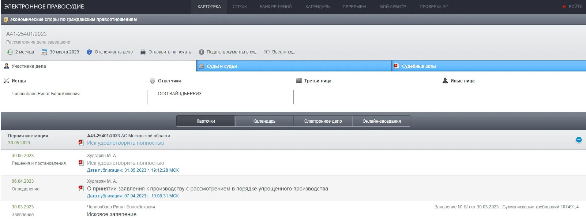Click the ЭЛЕКТРОННОЕ ПРАВОСУДИЕ site logo
The width and height of the screenshot is (586, 219).
(x=44, y=7)
